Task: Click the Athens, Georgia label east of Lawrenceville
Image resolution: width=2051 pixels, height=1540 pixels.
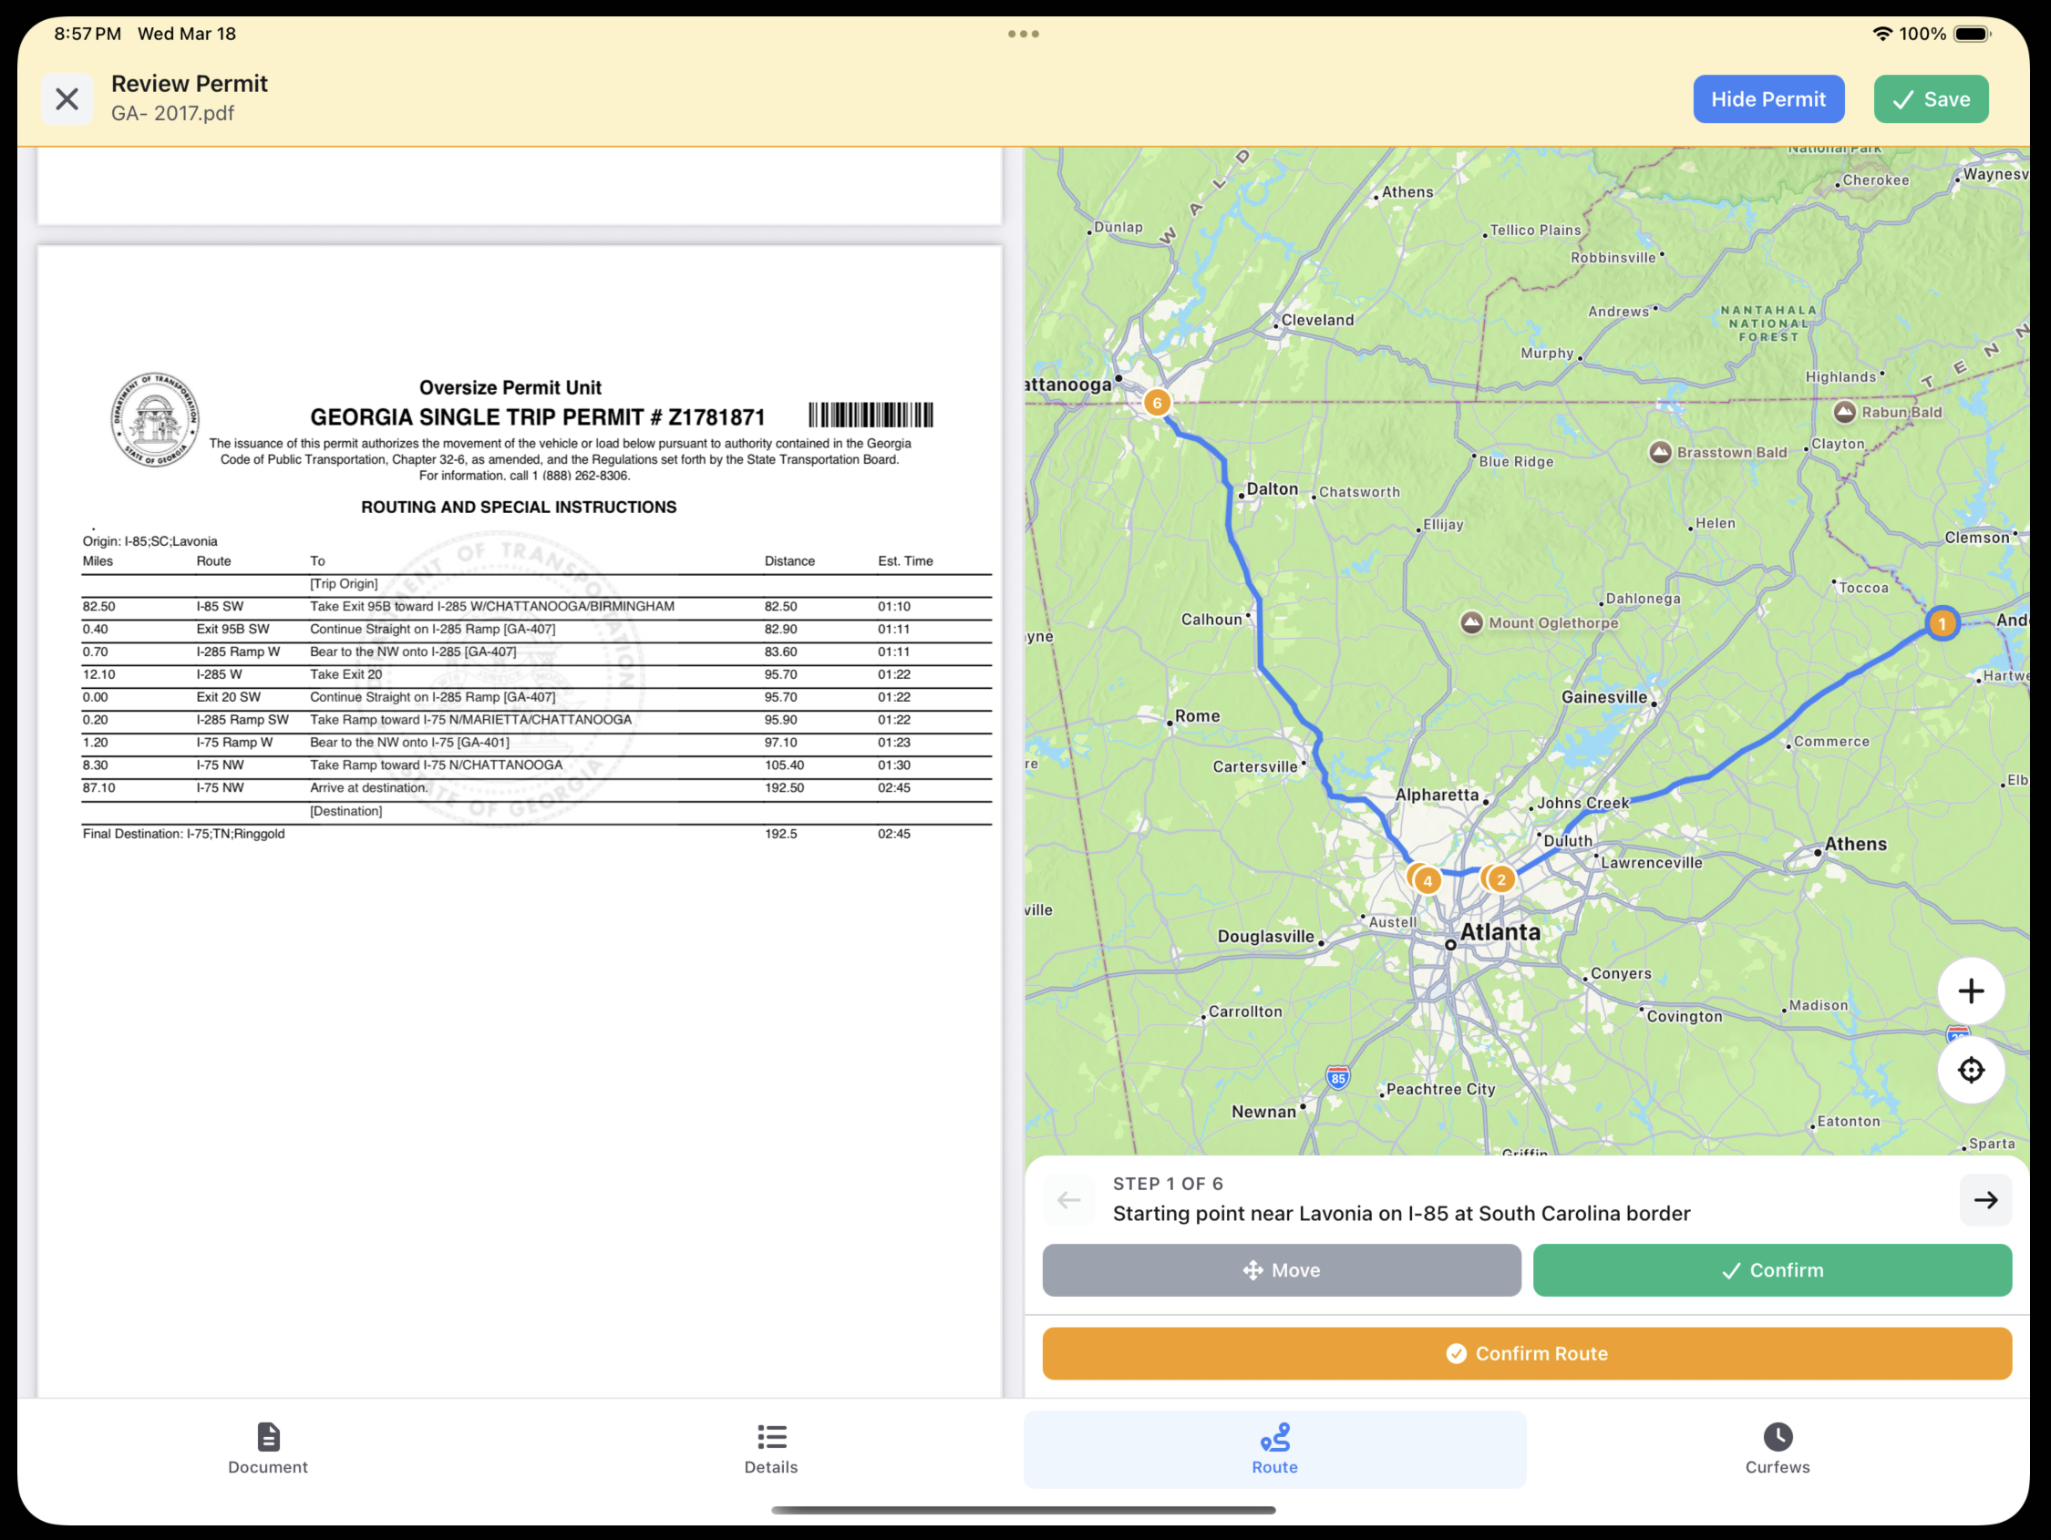Action: tap(1855, 844)
